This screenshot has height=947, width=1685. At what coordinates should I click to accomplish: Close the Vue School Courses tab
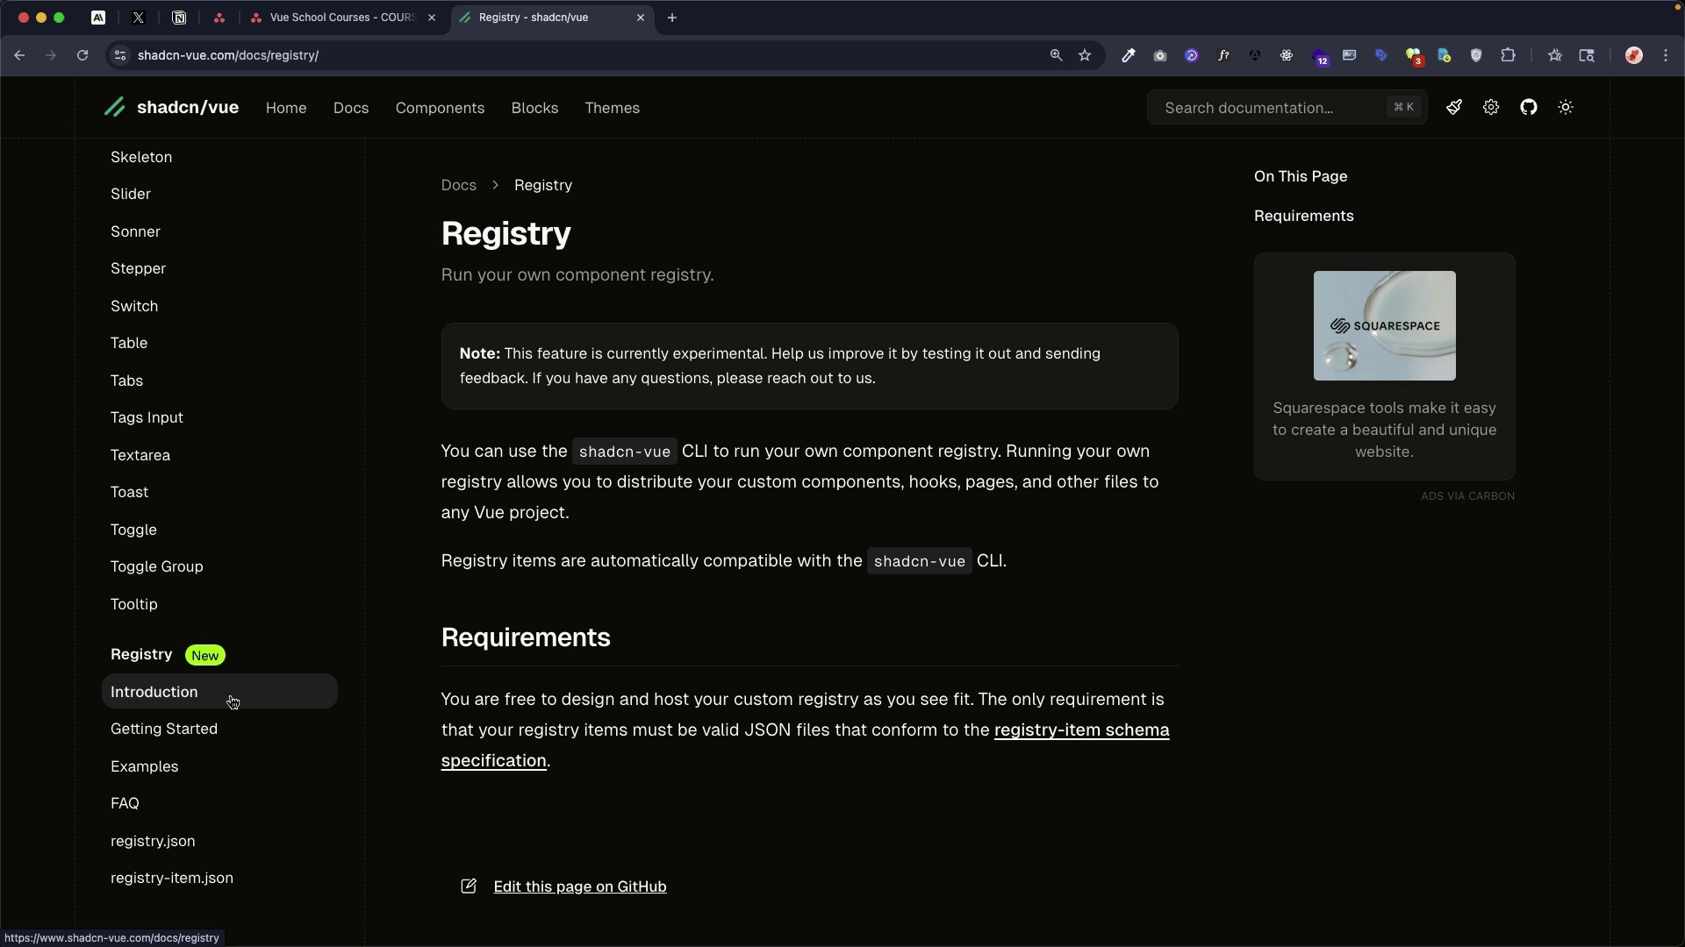click(432, 18)
